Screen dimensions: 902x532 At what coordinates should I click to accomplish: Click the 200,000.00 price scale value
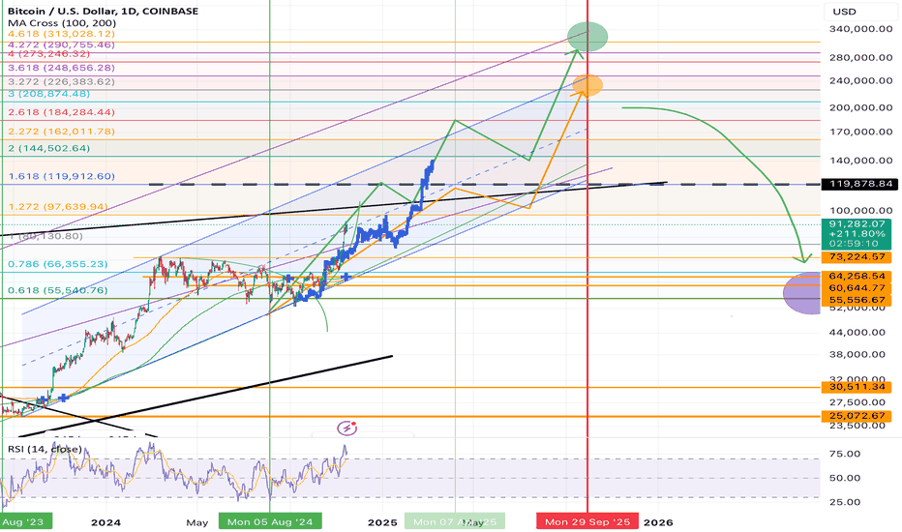click(860, 107)
